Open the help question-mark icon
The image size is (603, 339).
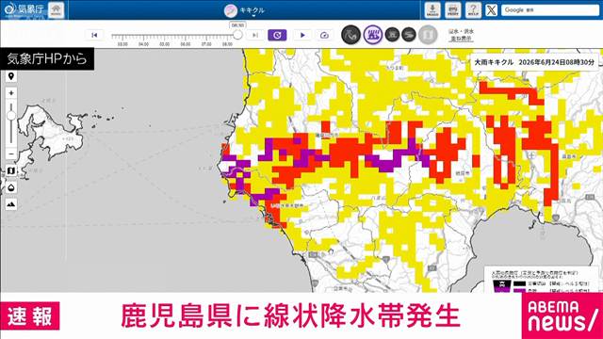point(473,10)
